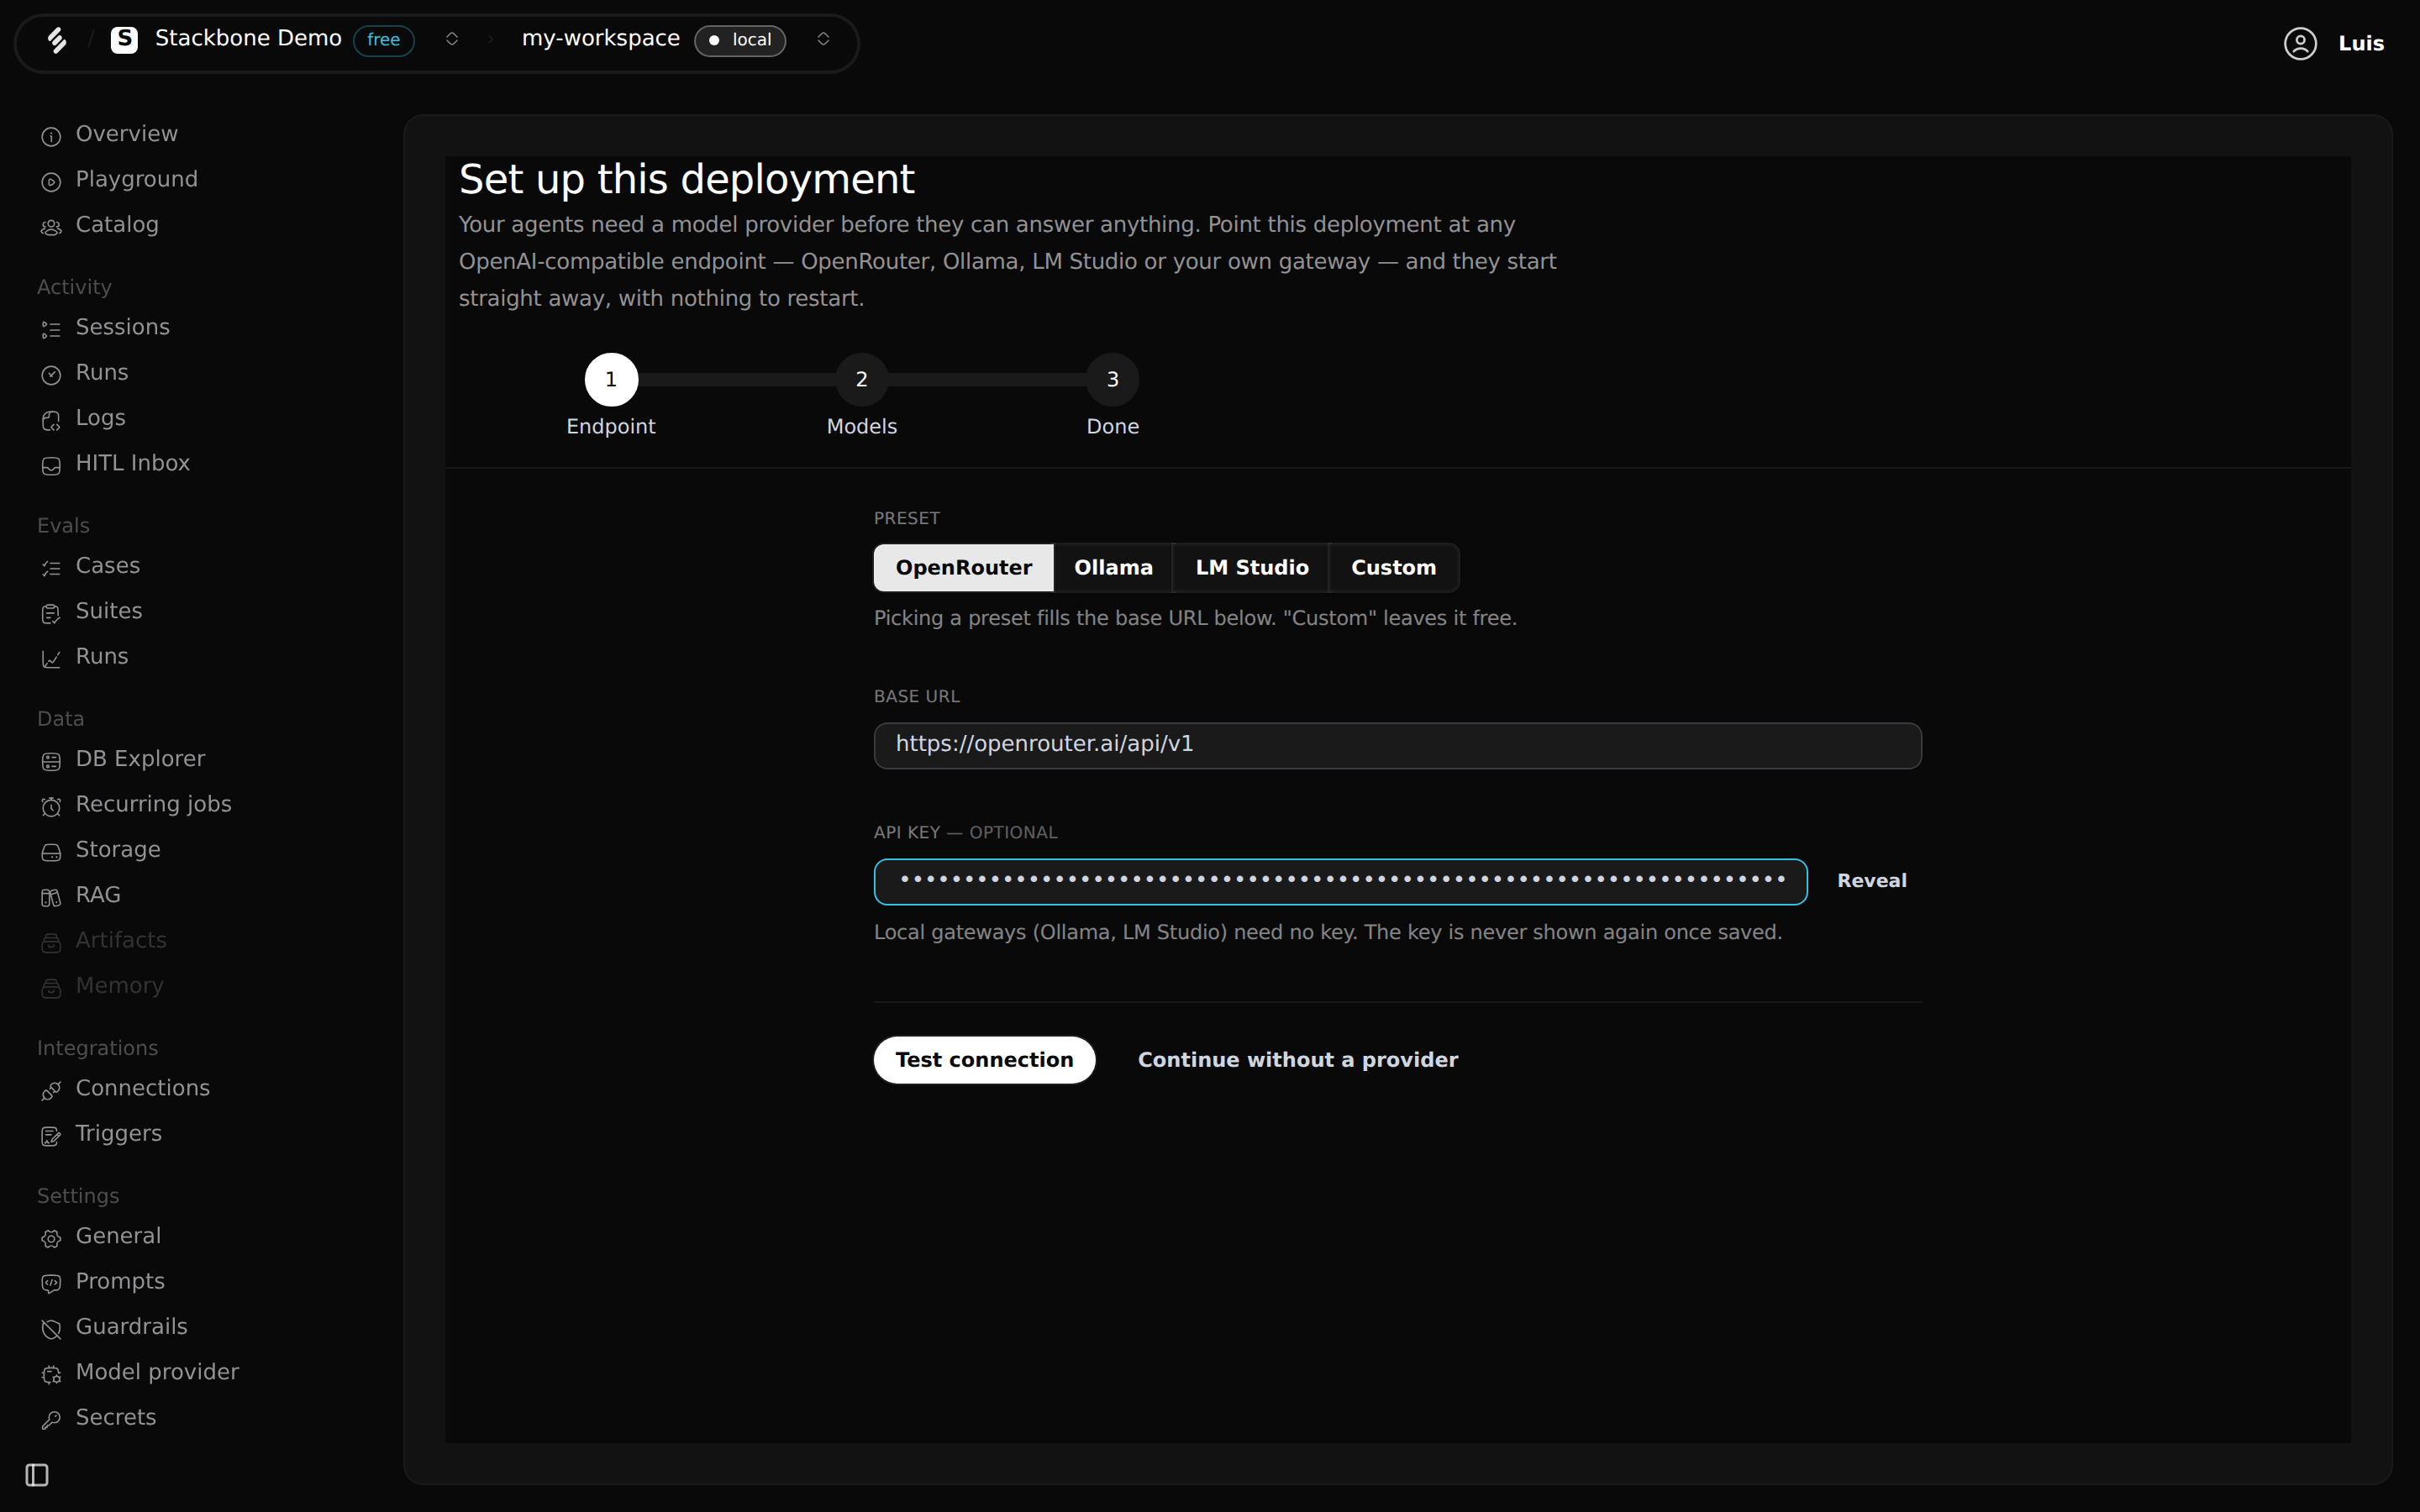Click the local environment badge
Image resolution: width=2420 pixels, height=1512 pixels.
click(740, 40)
